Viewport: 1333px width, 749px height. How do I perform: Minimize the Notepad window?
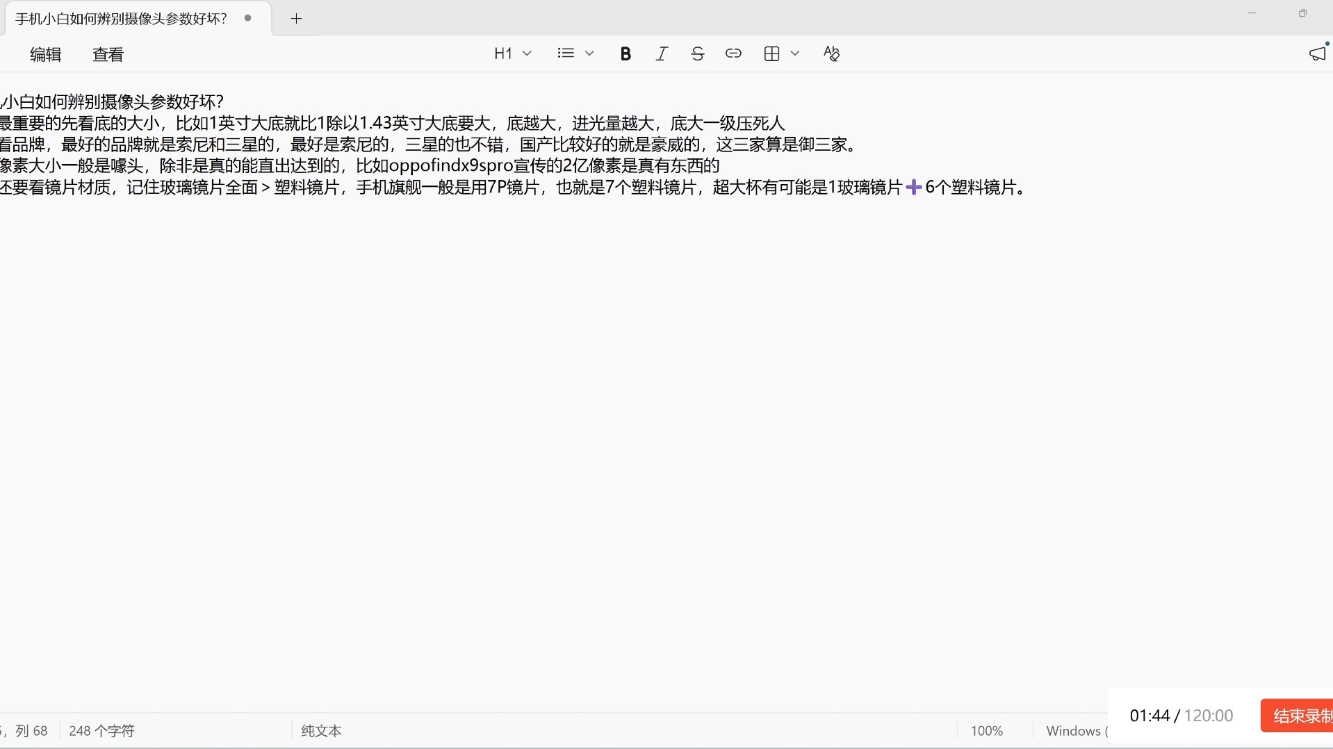click(1252, 13)
